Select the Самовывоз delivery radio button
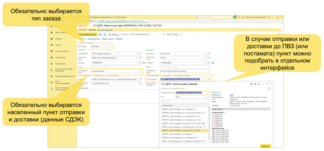This screenshot has height=151, width=324. (x=161, y=75)
